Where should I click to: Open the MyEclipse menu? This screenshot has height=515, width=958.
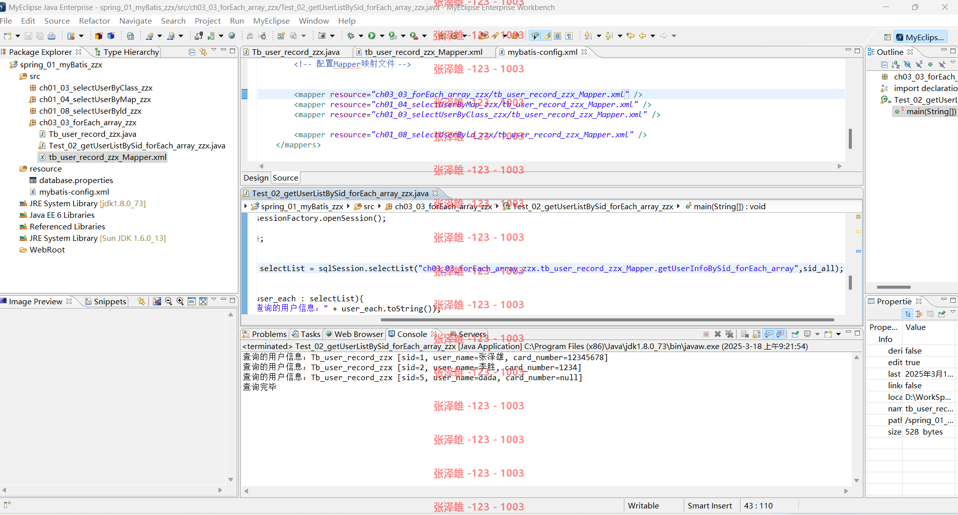[271, 21]
